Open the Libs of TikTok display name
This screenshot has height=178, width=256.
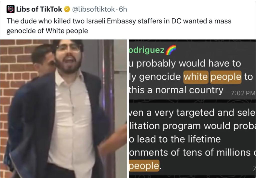[x=39, y=9]
